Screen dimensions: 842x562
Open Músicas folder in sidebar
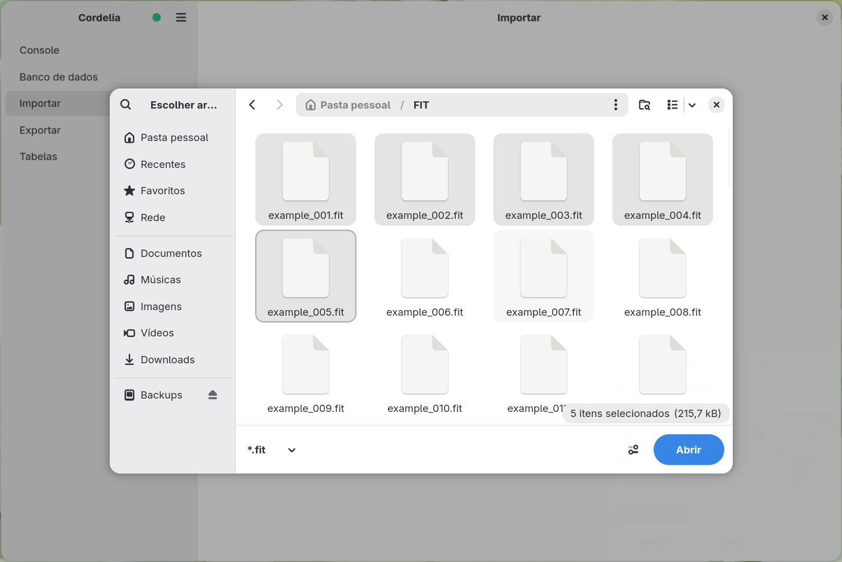(173, 280)
